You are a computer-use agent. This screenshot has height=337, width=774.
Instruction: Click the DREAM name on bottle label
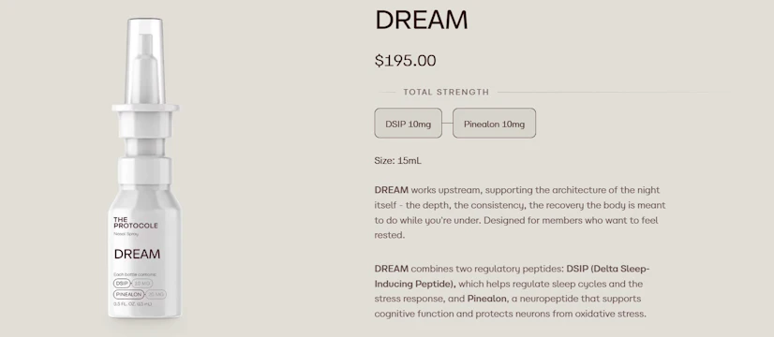pyautogui.click(x=137, y=254)
